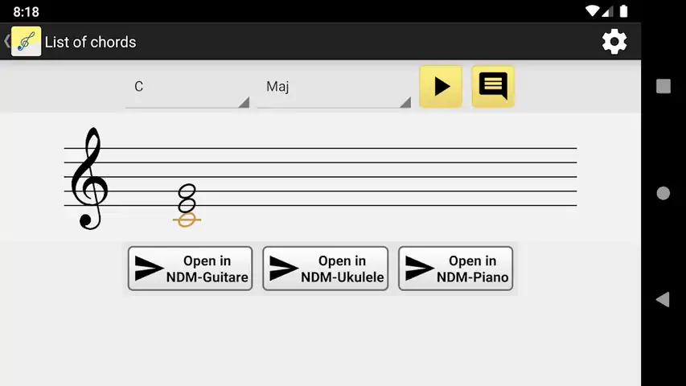The height and width of the screenshot is (386, 686).
Task: Expand the chord root note dropdown
Action: click(187, 87)
